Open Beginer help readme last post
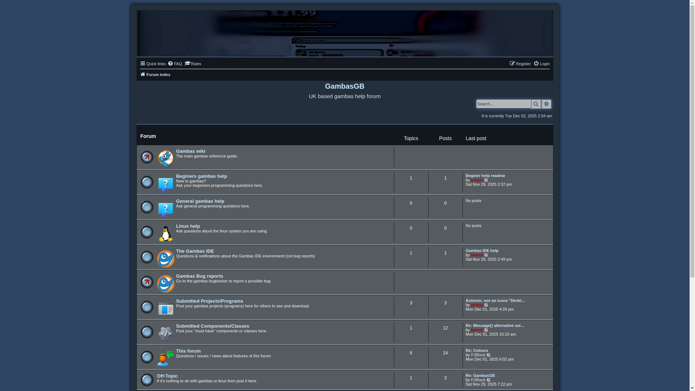Screen dimensions: 695x391 (x=485, y=176)
